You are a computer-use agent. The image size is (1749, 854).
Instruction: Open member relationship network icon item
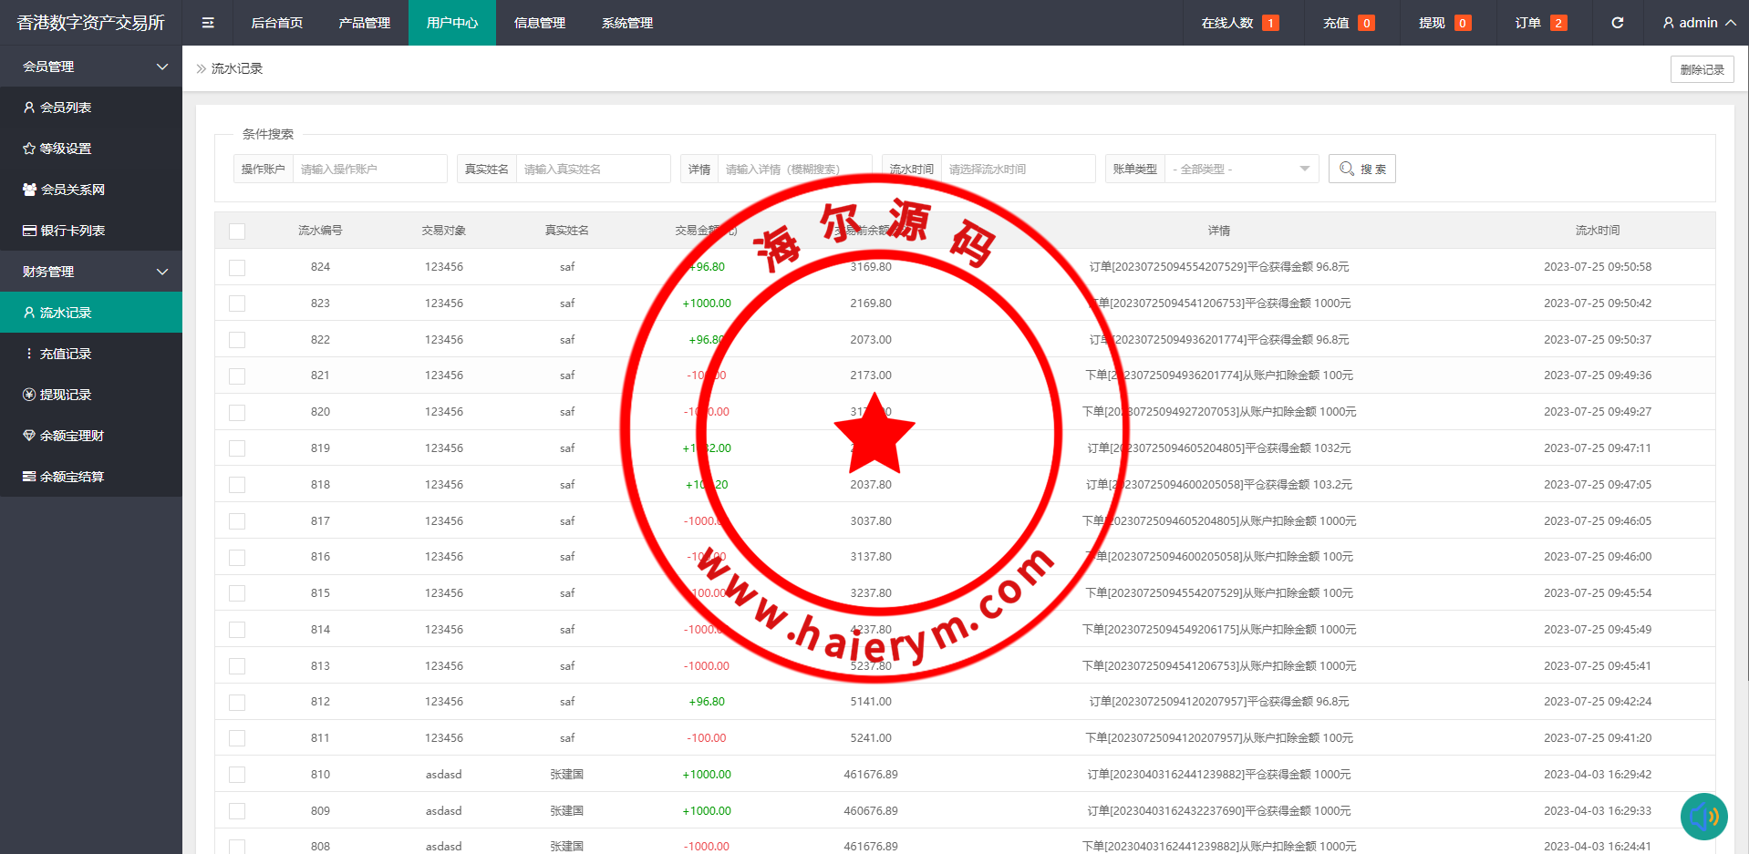(64, 190)
